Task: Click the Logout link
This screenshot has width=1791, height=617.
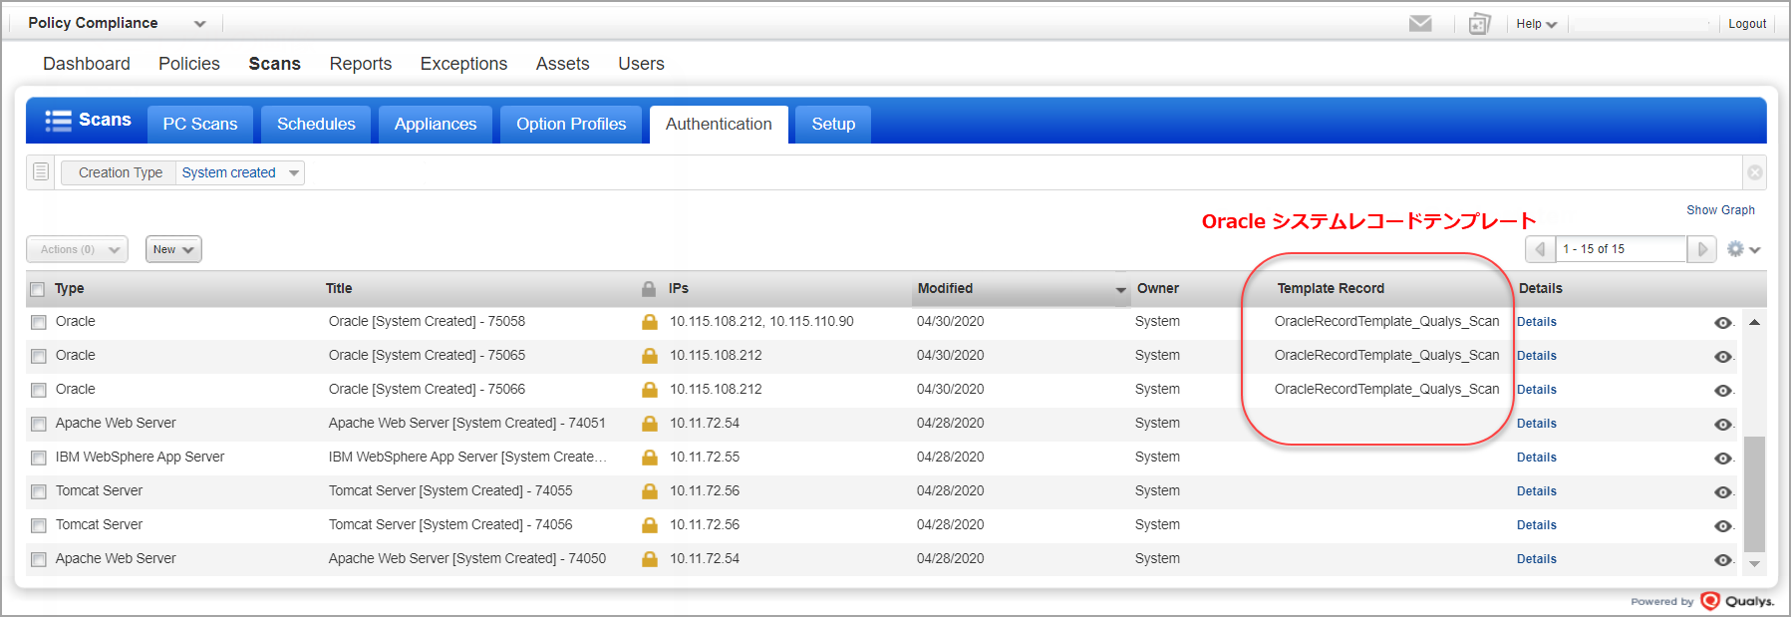Action: (1747, 24)
